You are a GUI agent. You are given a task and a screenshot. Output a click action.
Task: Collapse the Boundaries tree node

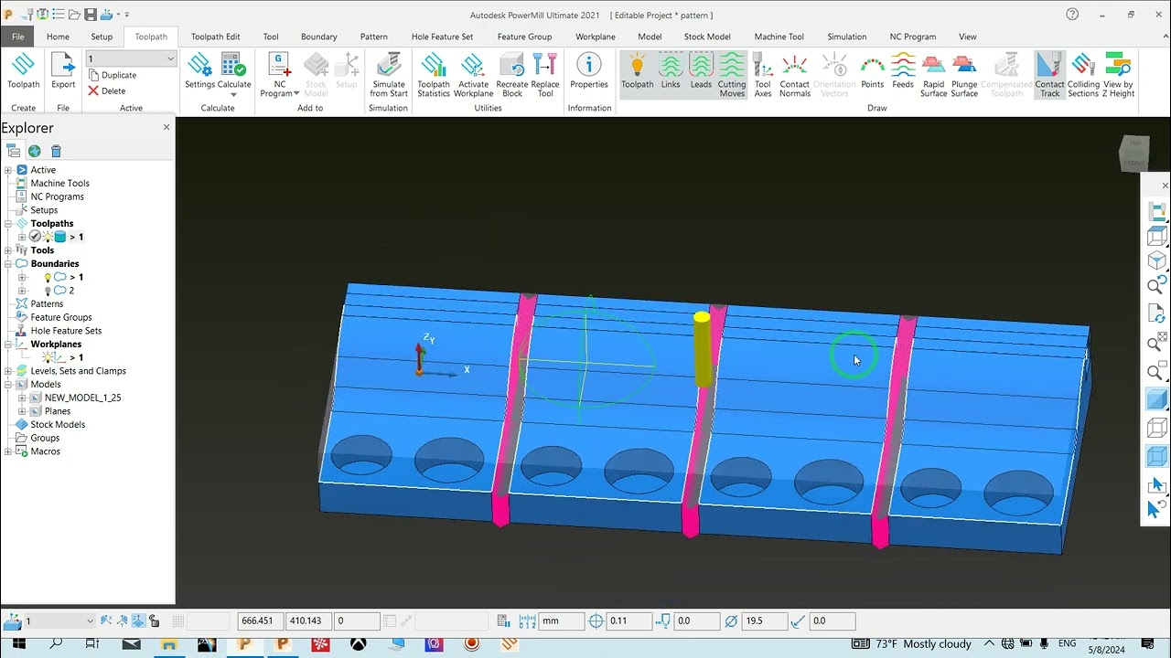8,264
